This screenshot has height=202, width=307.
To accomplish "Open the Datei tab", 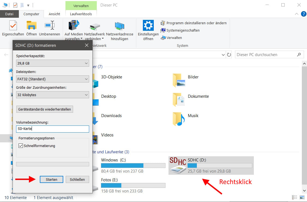I will [x=9, y=14].
